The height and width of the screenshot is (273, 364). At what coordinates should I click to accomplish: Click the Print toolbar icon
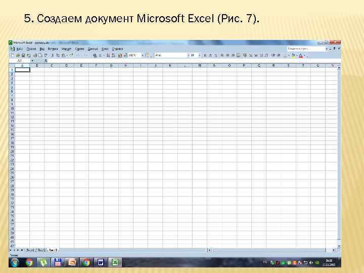point(35,55)
